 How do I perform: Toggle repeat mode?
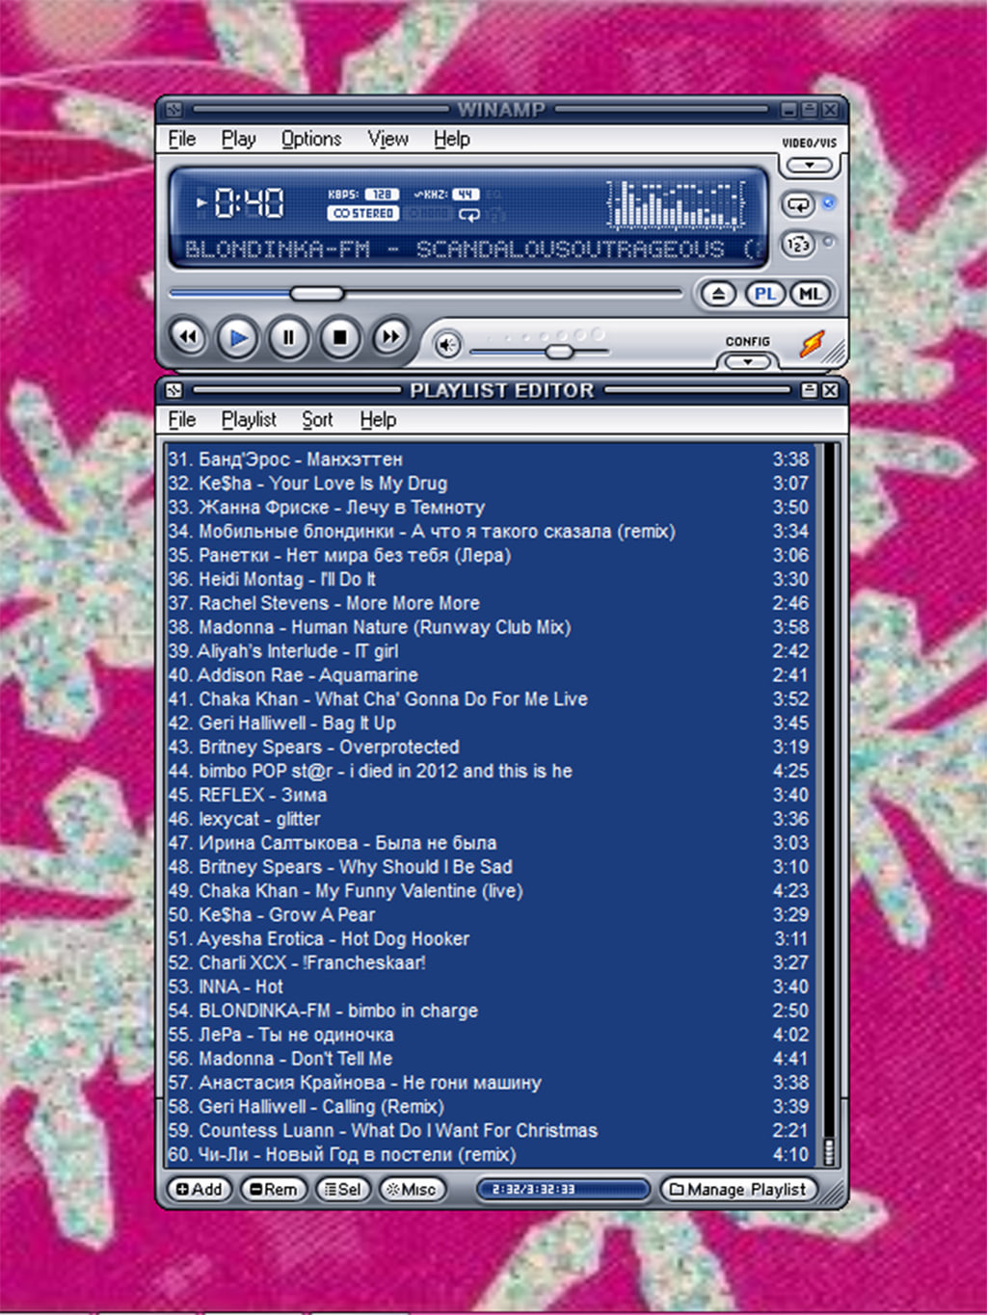798,204
